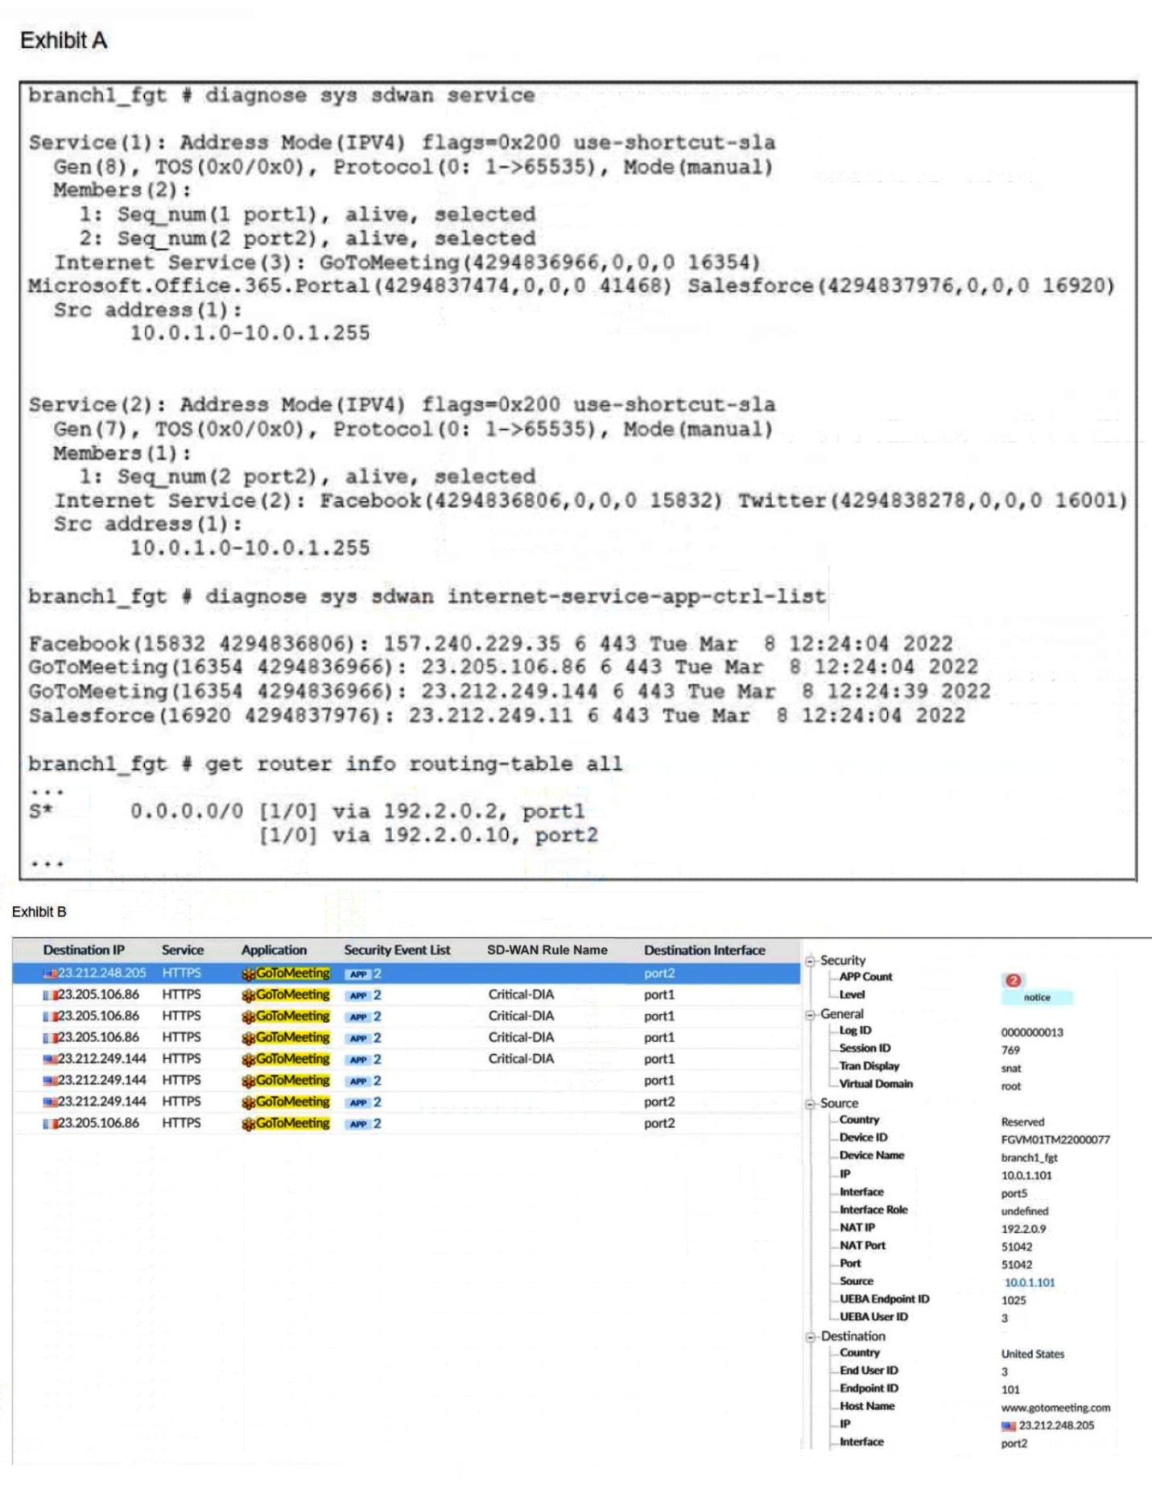Screen dimensions: 1152x1493
Task: Collapse the Security section in the details tree
Action: click(811, 961)
